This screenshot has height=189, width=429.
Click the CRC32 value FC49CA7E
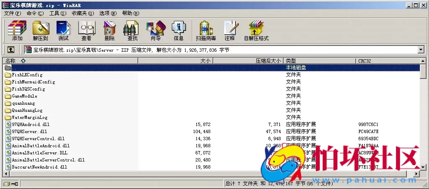(368, 131)
